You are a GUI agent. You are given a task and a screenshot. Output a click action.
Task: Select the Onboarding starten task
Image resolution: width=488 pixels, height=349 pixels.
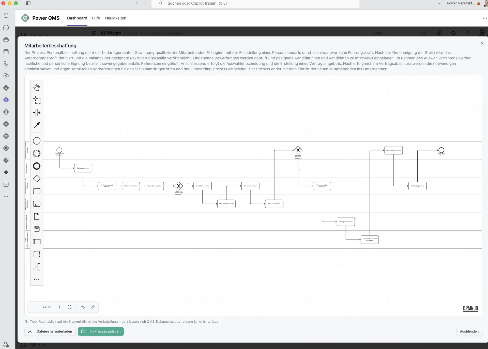[x=418, y=186]
